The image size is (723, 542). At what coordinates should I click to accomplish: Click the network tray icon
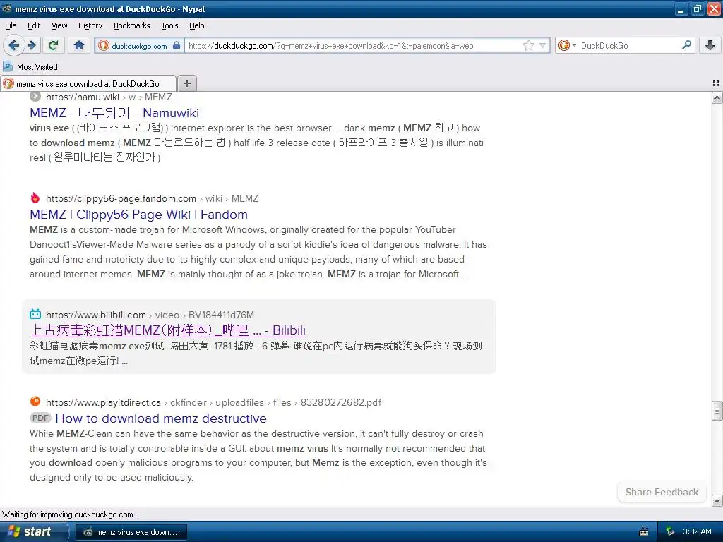coord(670,532)
